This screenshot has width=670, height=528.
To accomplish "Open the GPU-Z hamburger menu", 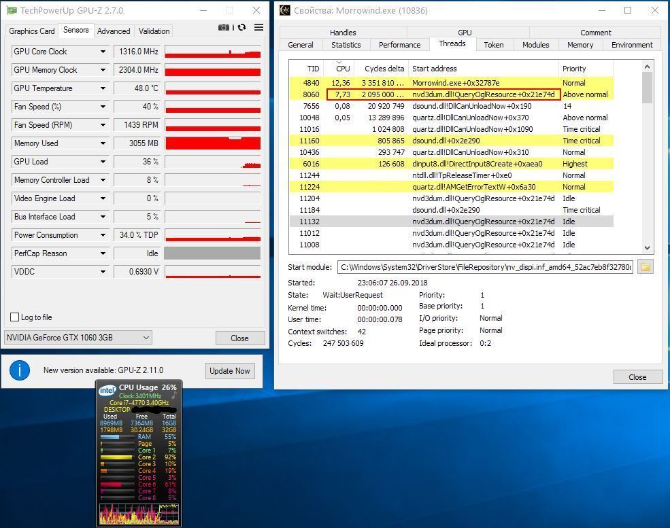I will pyautogui.click(x=258, y=27).
